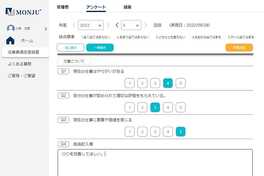The image size is (264, 176).
Task: Open よくある質問 in the sidebar
Action: (20, 64)
